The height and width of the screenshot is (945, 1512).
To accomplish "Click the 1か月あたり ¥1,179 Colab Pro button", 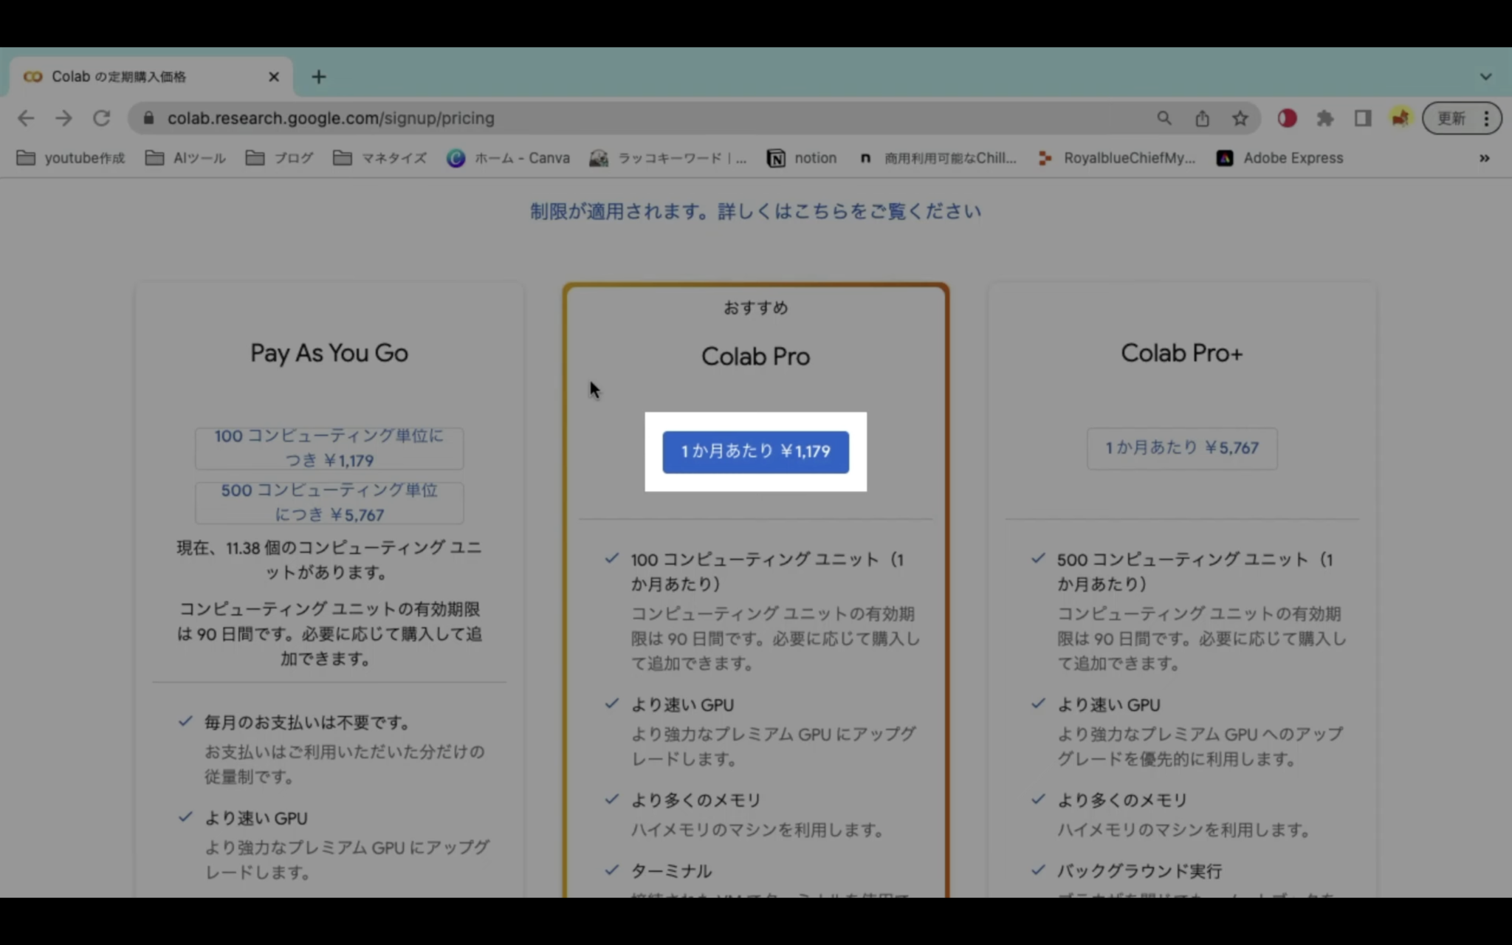I will (x=755, y=451).
